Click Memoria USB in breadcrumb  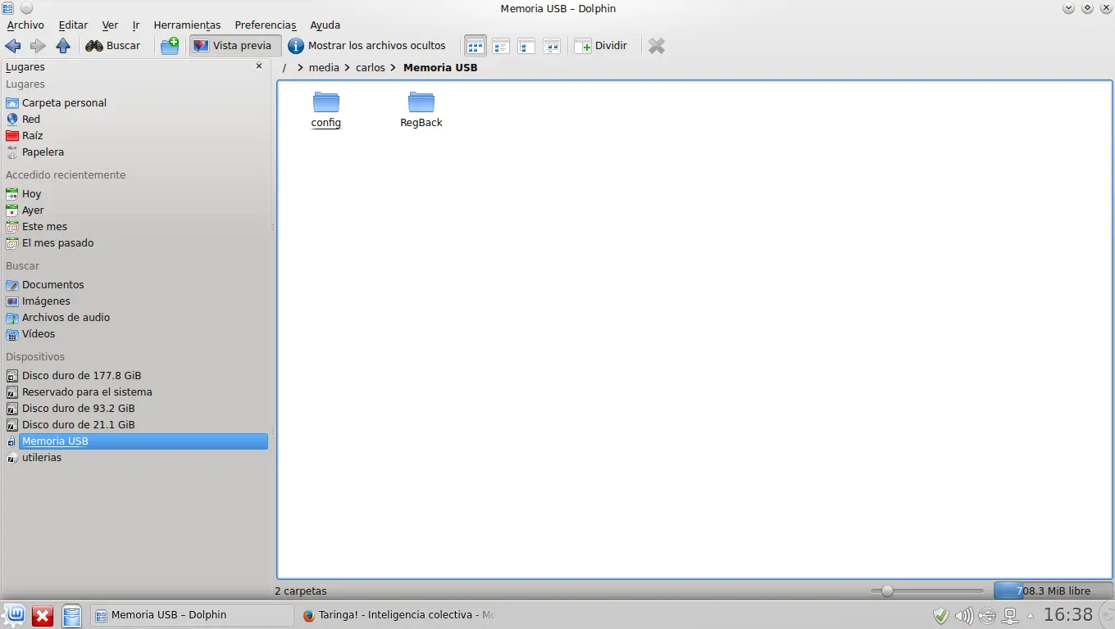(440, 68)
